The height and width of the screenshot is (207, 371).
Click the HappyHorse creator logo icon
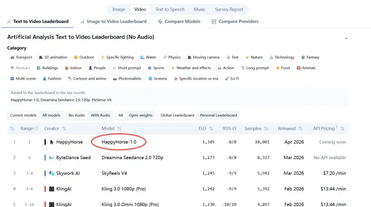(x=51, y=142)
